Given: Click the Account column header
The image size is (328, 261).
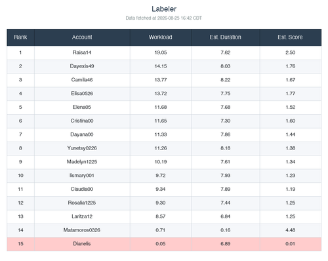Looking at the screenshot, I should (x=82, y=37).
